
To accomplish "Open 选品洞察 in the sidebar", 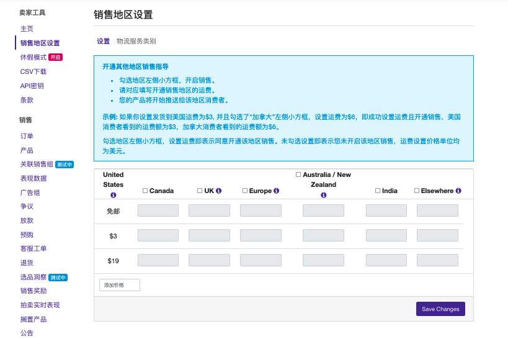I will (x=33, y=278).
